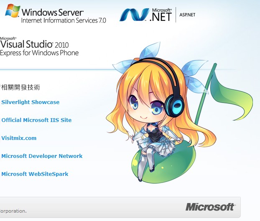Open the Silverlight Showcase link
The width and height of the screenshot is (260, 221).
31,102
